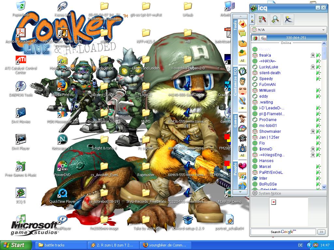Click the down arrow below the People section
The image size is (334, 250).
pos(240,192)
